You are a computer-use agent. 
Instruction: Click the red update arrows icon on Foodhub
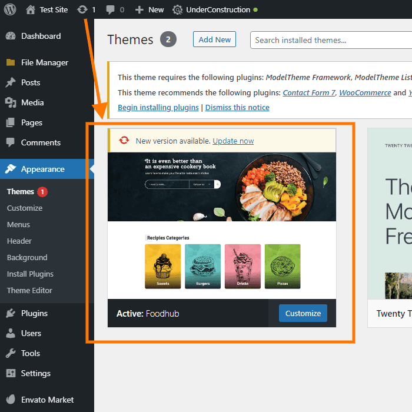coord(124,140)
